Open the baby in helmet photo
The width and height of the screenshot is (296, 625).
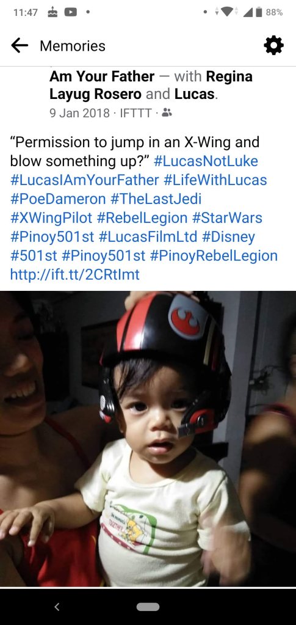[148, 439]
